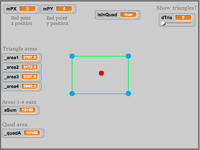The image size is (200, 150).
Task: Click the 'Red point y position' caption
Action: tap(57, 21)
